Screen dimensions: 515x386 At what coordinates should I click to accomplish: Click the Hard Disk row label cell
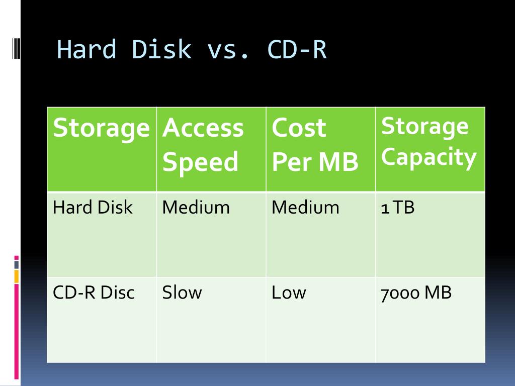102,234
